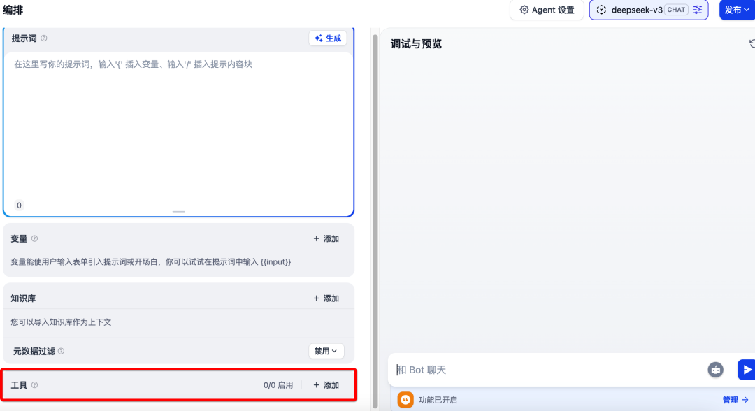Open 管理 link next to 功能已开启
The image size is (755, 411).
pos(729,399)
